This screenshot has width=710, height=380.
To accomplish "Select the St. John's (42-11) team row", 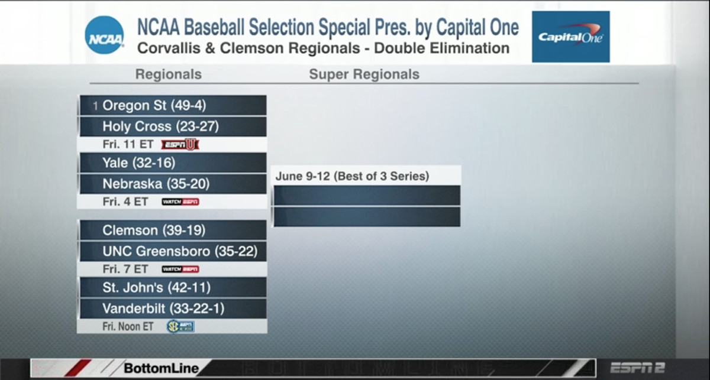I will pos(173,288).
